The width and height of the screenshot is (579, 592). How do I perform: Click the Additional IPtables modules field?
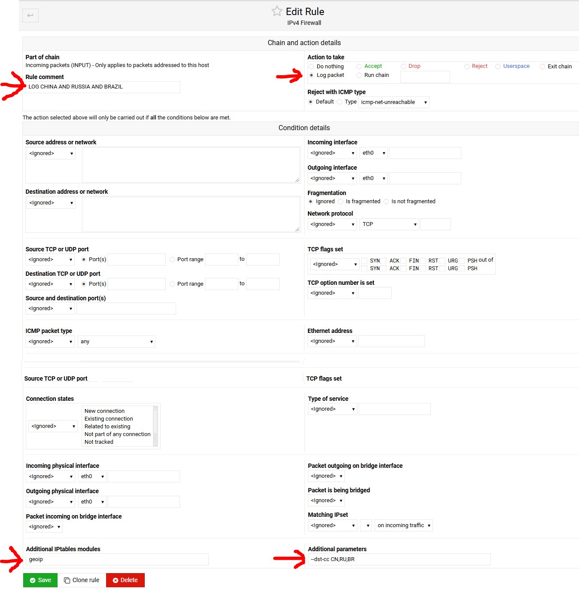click(117, 559)
